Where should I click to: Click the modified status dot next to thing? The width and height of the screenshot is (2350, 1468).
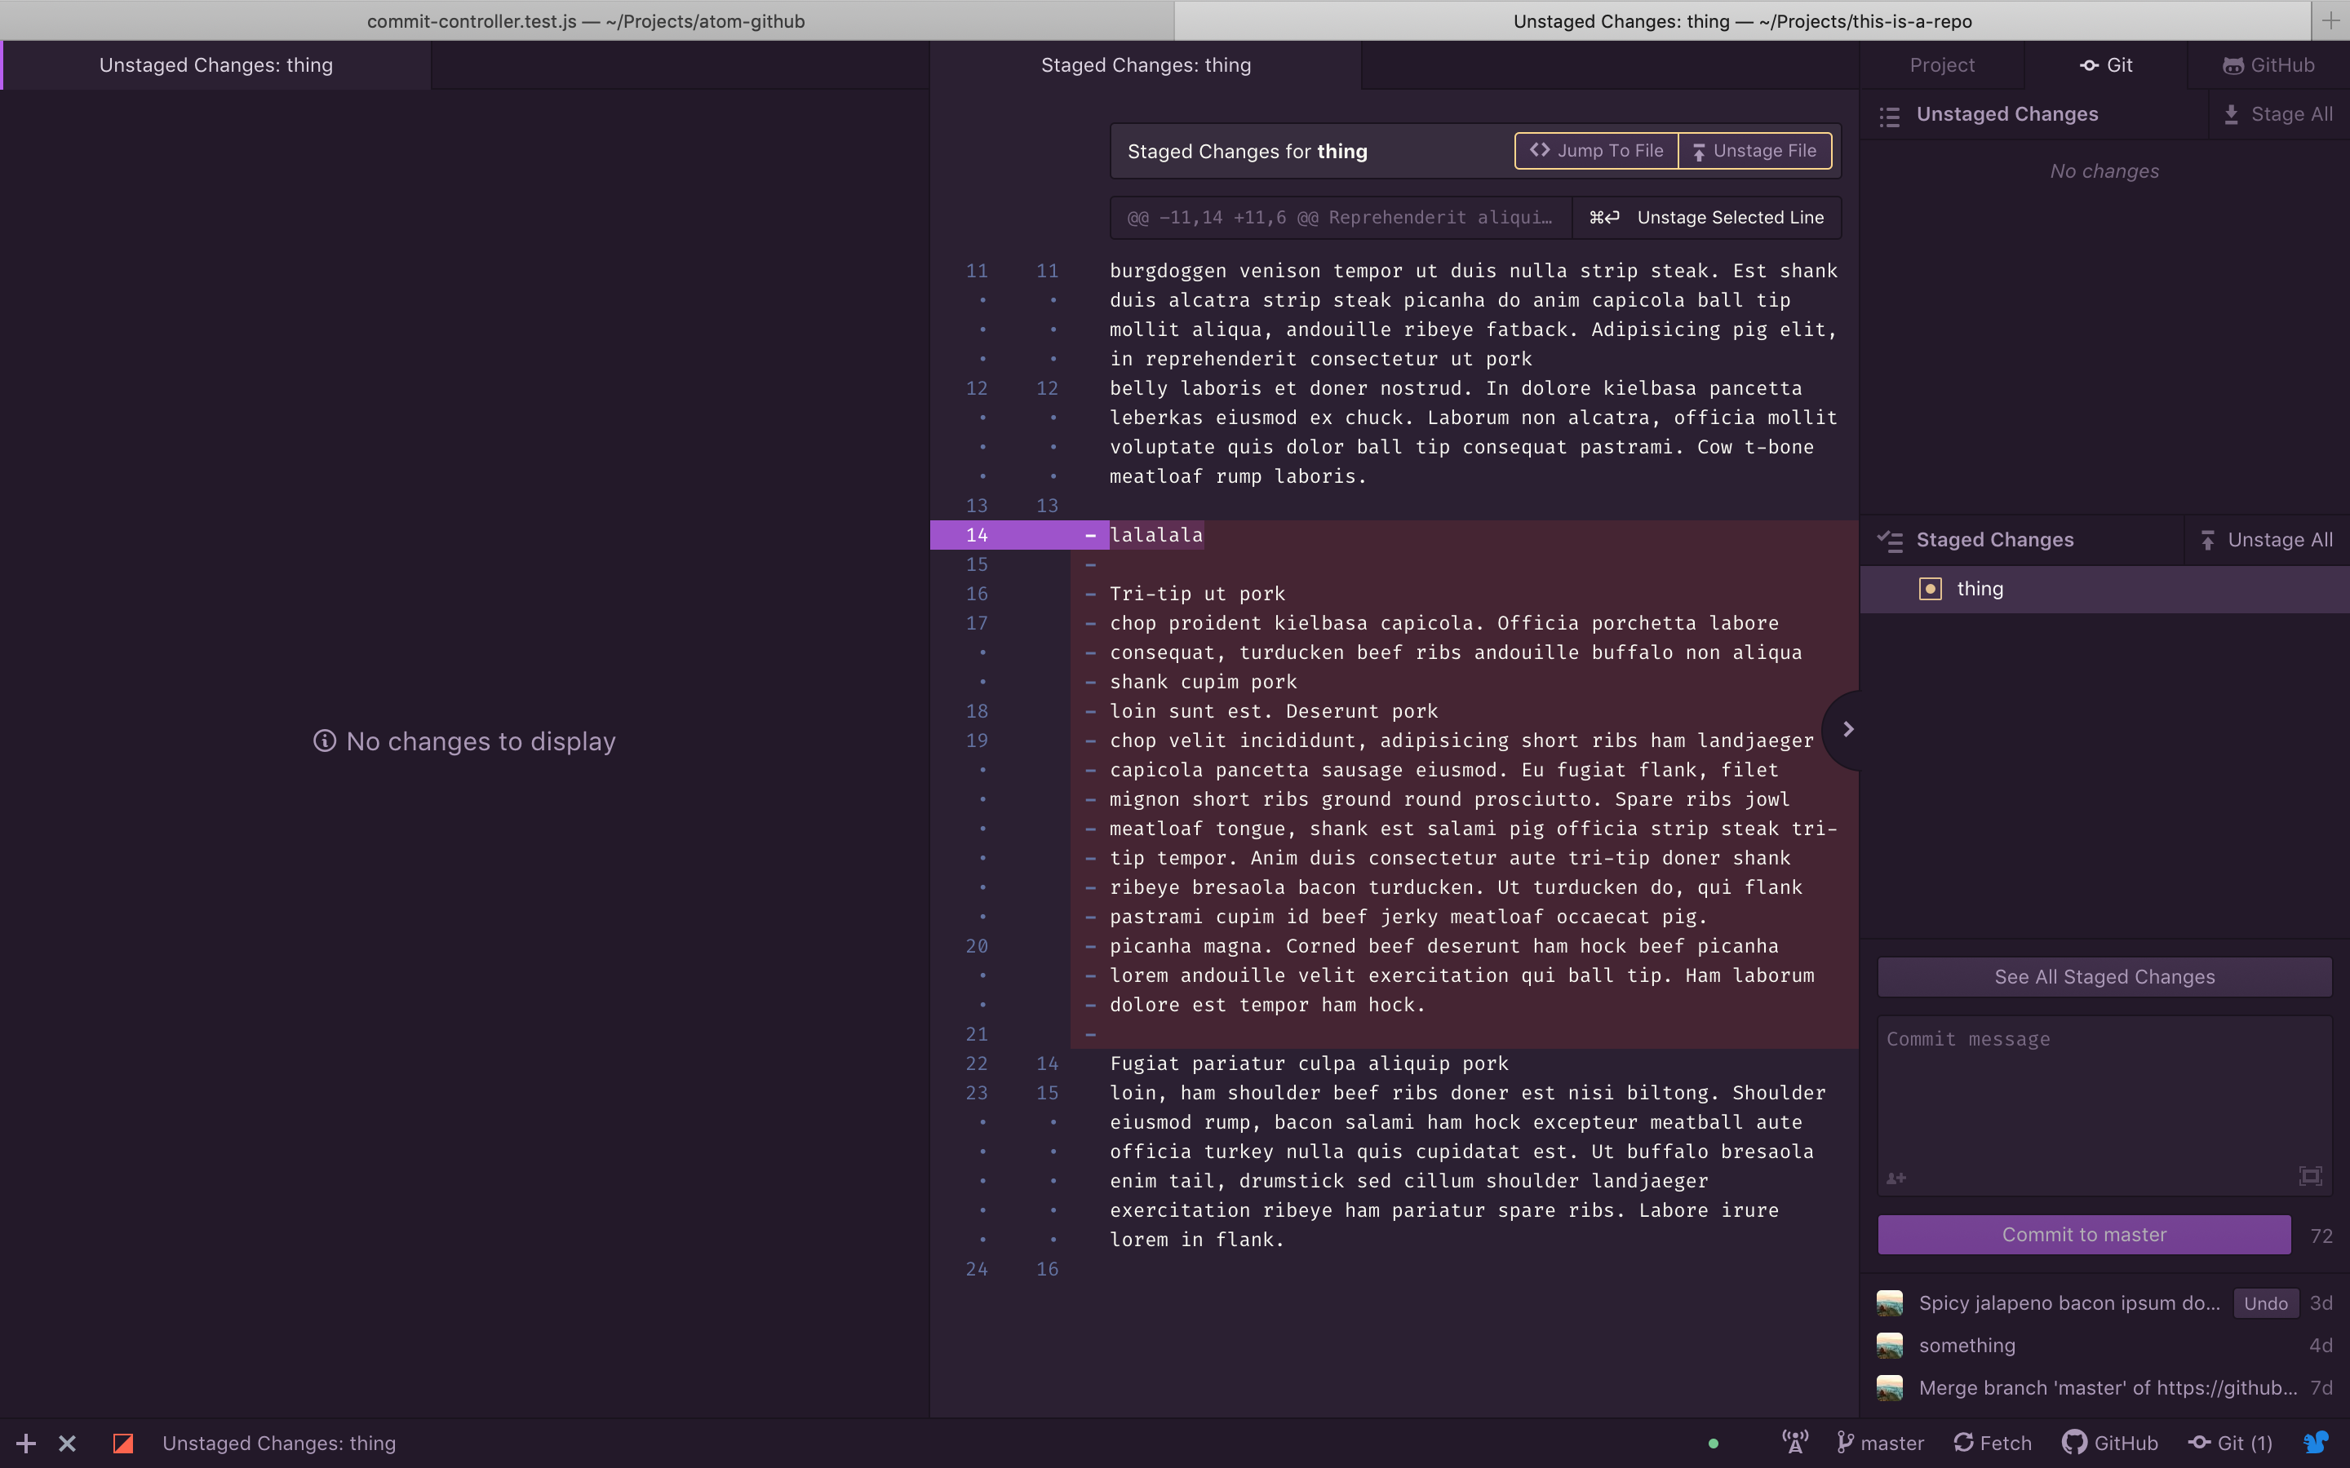(x=1930, y=588)
